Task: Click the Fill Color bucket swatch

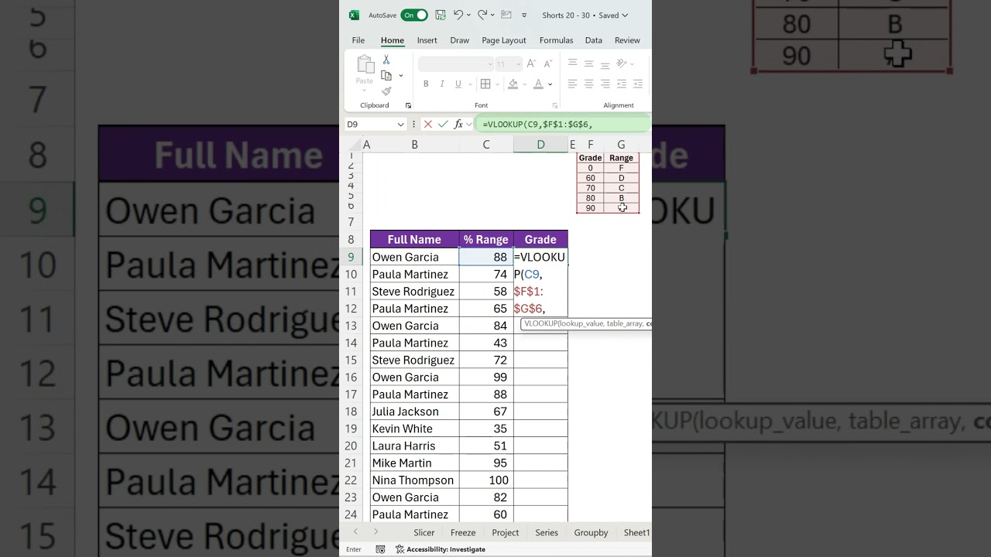Action: pyautogui.click(x=513, y=84)
